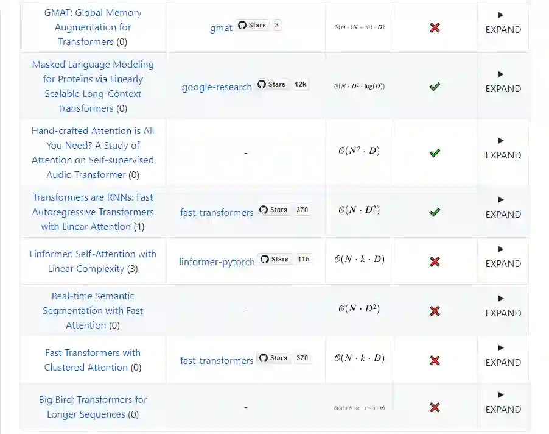
Task: Click green checkmark in Masked Language Modeling row
Action: 435,87
